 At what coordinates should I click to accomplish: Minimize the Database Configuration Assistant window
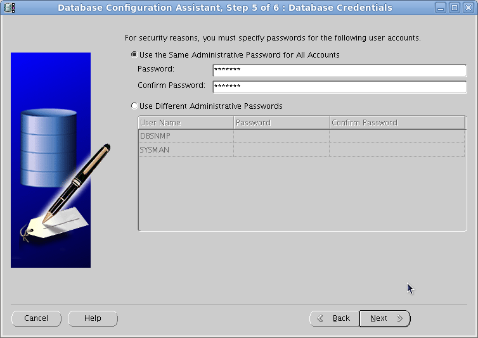point(441,8)
